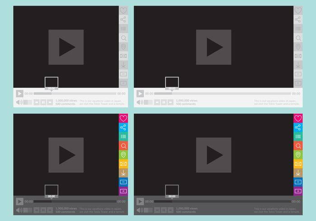316x221 pixels.
Task: Rewind the top-left player video
Action: click(x=37, y=102)
